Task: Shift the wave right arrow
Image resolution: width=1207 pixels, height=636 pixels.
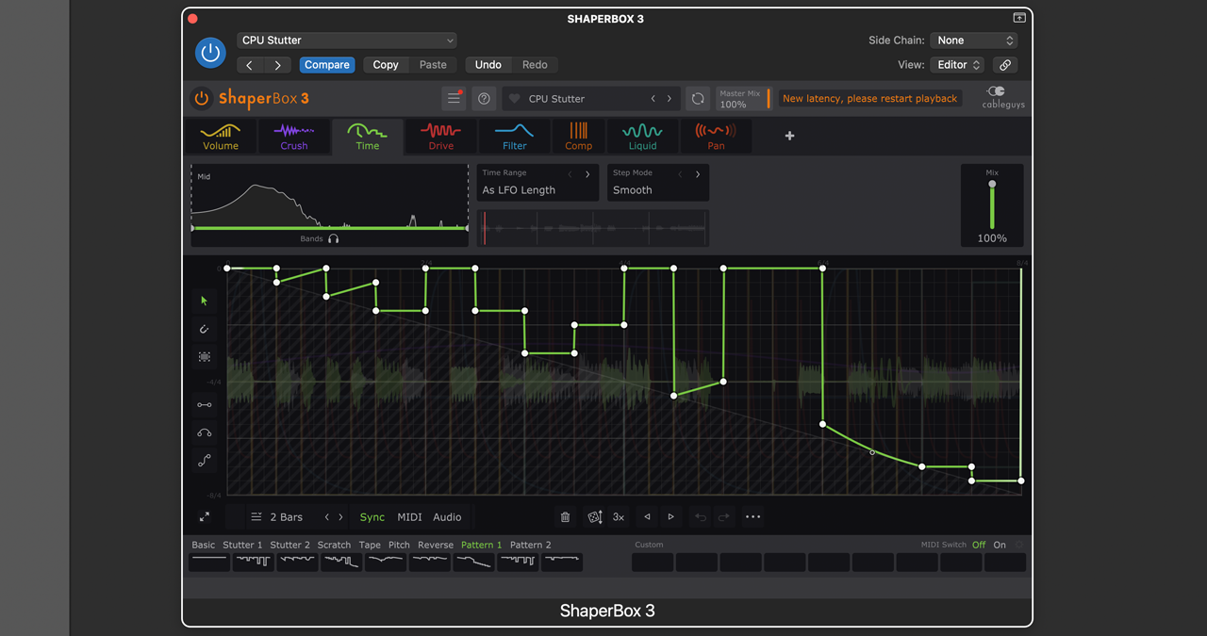Action: pos(670,517)
